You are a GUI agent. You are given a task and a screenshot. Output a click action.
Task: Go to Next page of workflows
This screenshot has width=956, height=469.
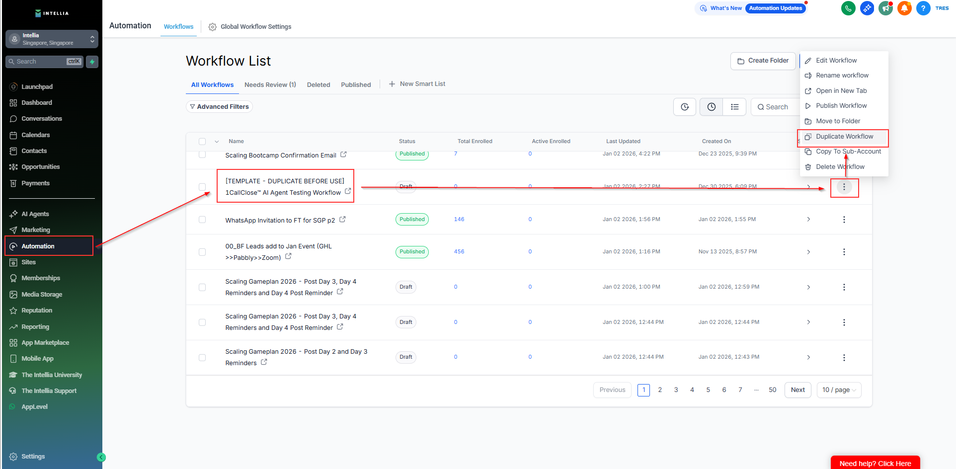(x=797, y=390)
